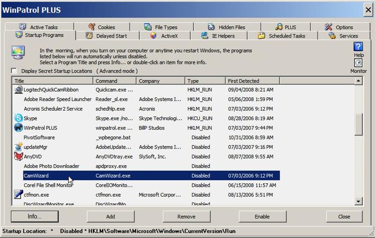Viewport: 375px width, 238px height.
Task: Switch to the Active Tasks tab
Action: click(39, 27)
